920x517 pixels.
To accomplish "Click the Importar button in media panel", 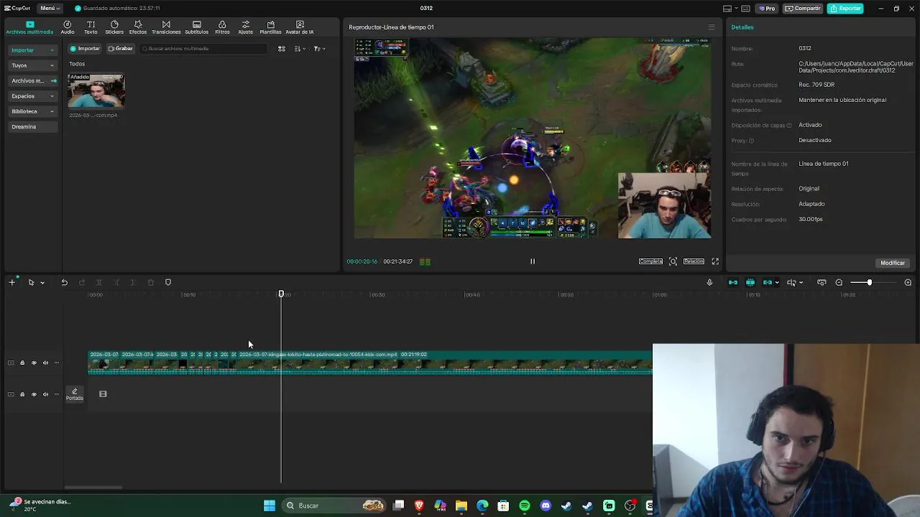I will click(85, 49).
